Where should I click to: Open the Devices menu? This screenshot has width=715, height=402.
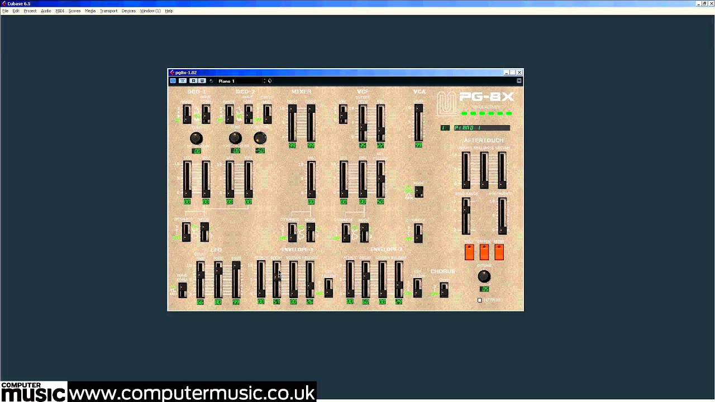point(128,11)
